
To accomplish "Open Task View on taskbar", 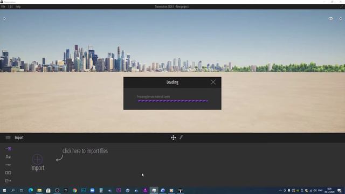I will pyautogui.click(x=22, y=190).
